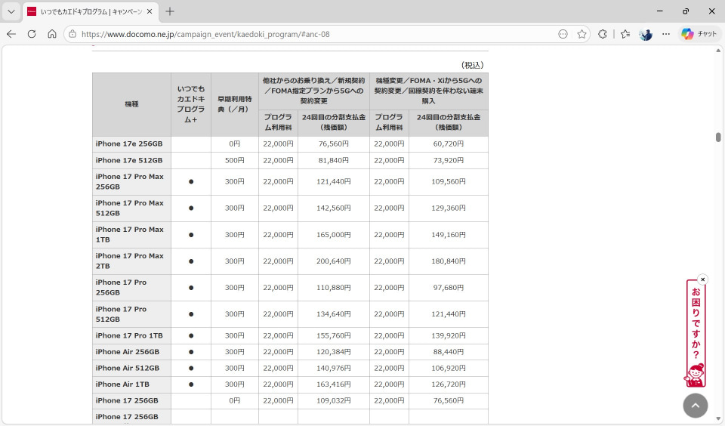Click the scrollbar up arrow
This screenshot has width=725, height=426.
[718, 50]
